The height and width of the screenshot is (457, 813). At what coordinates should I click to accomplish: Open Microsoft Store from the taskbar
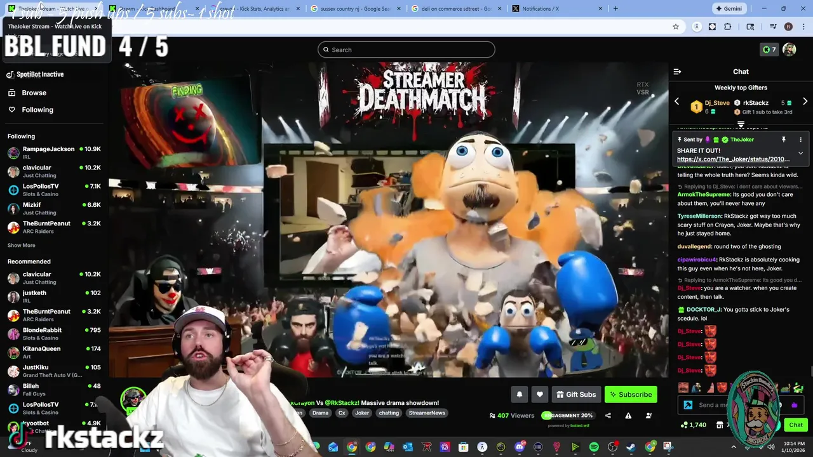click(464, 447)
